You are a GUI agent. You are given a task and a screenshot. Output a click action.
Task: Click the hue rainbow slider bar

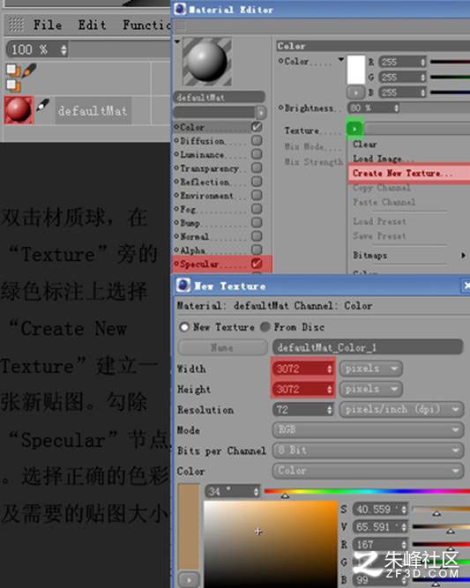(x=367, y=491)
